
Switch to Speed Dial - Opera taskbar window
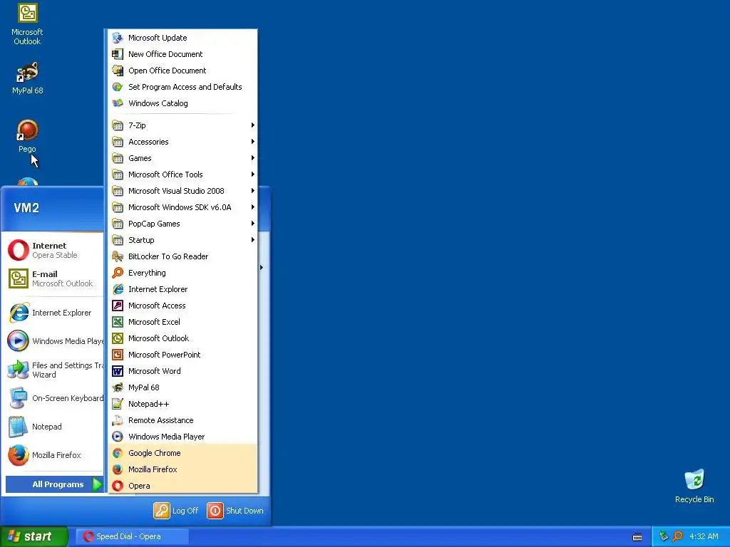point(133,536)
